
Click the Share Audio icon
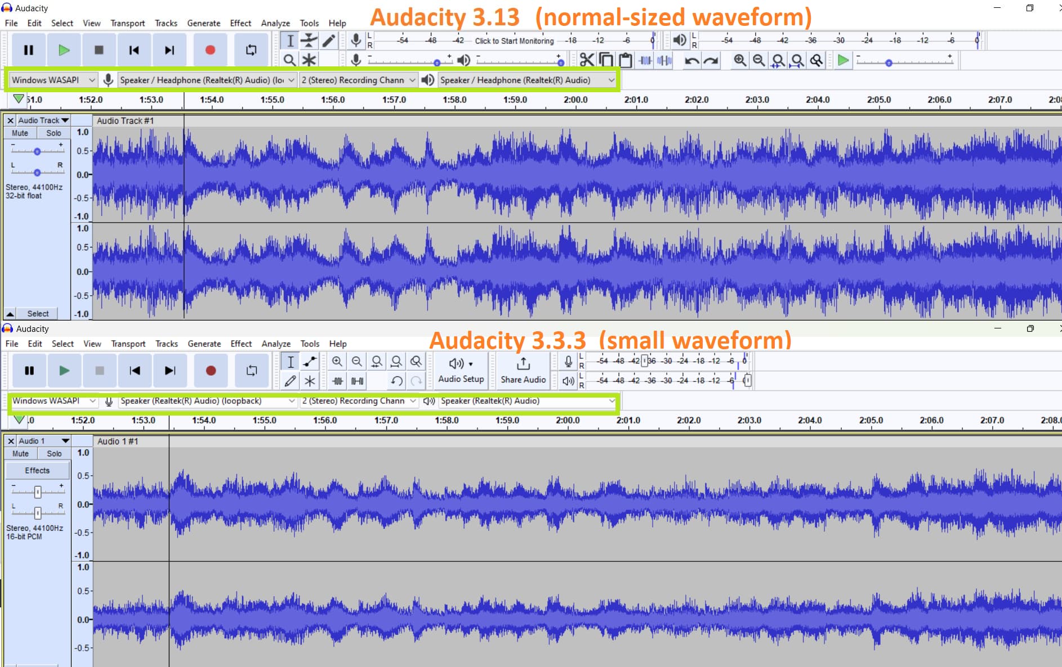[523, 371]
